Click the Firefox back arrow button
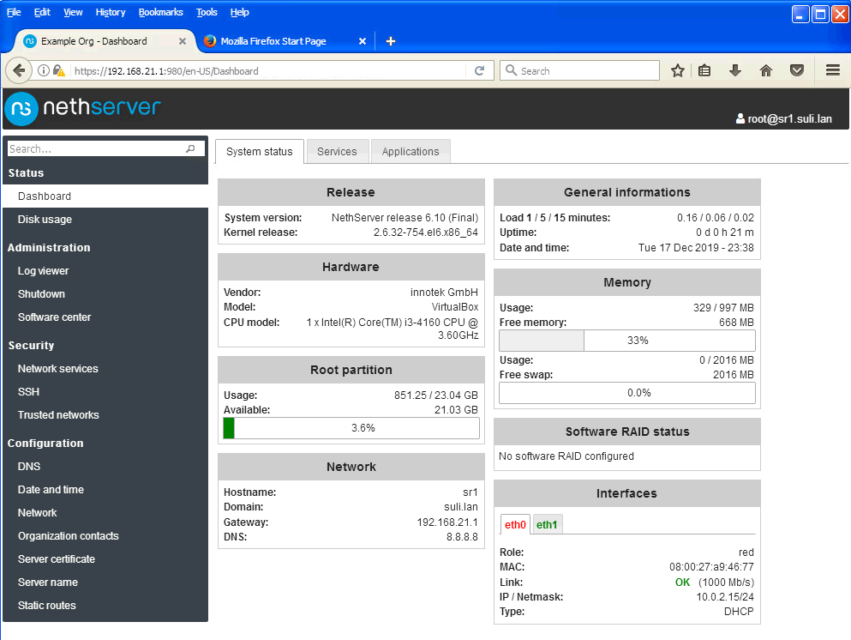Viewport: 851px width, 640px height. coord(17,71)
